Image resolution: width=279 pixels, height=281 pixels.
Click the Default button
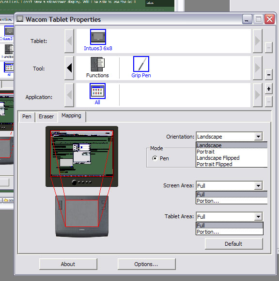pos(233,244)
